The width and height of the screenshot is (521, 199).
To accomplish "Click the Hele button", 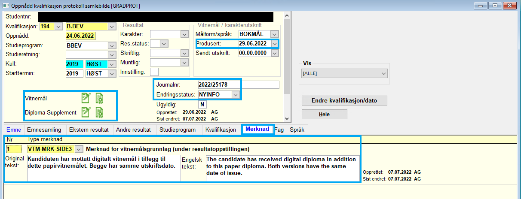I will [x=324, y=115].
